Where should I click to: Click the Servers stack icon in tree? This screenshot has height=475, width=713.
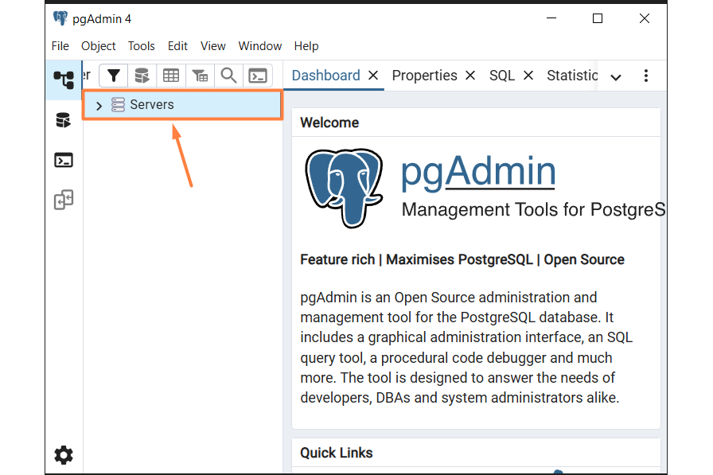(118, 104)
